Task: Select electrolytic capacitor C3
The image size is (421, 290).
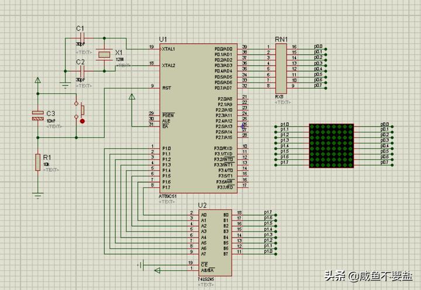Action: 38,115
